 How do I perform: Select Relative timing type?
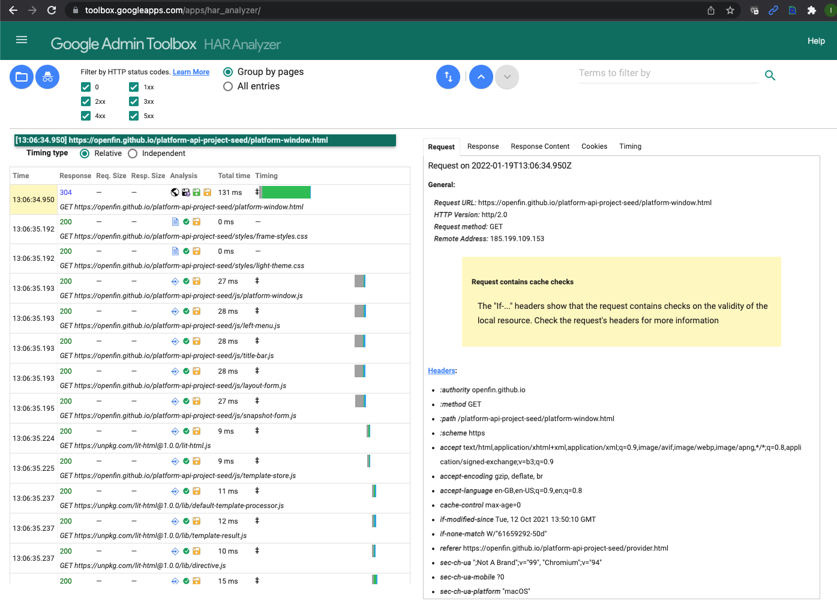pos(85,154)
